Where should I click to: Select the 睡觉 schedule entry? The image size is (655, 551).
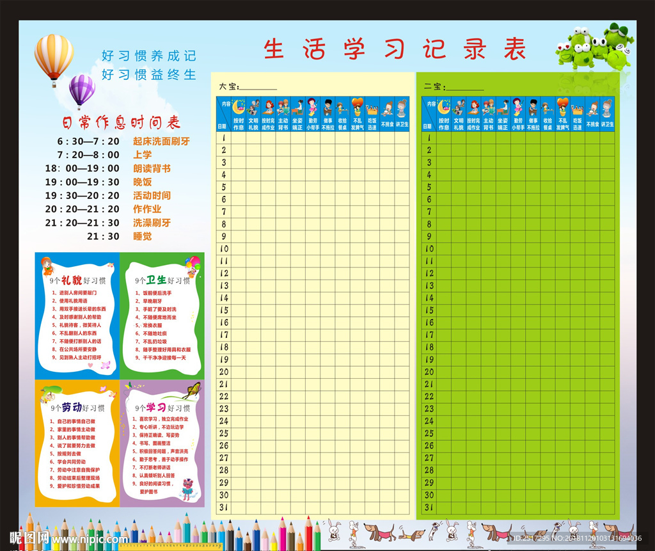pos(143,236)
